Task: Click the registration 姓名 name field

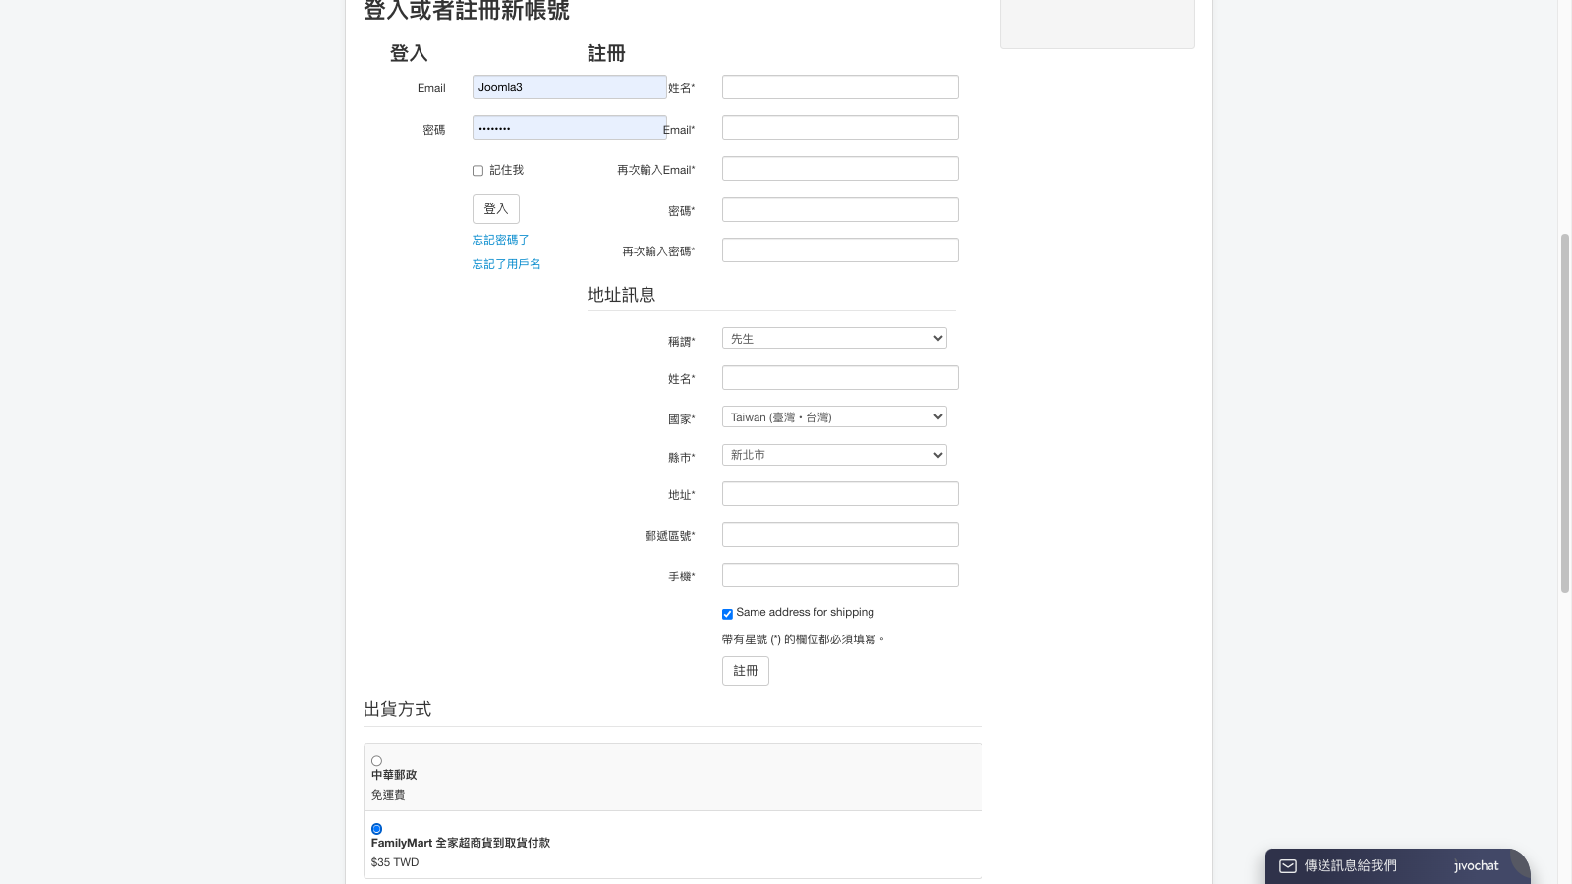Action: [840, 87]
